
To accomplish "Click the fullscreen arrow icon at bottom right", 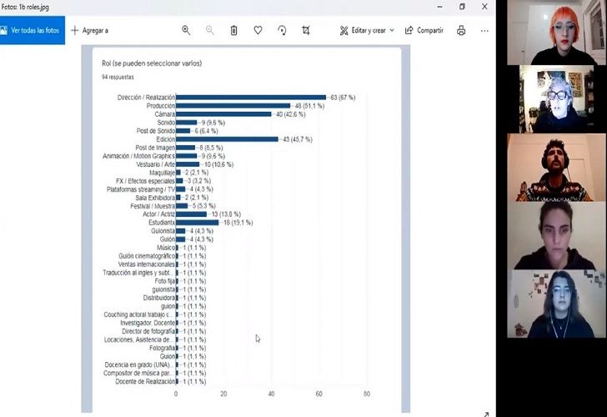I will (x=486, y=414).
